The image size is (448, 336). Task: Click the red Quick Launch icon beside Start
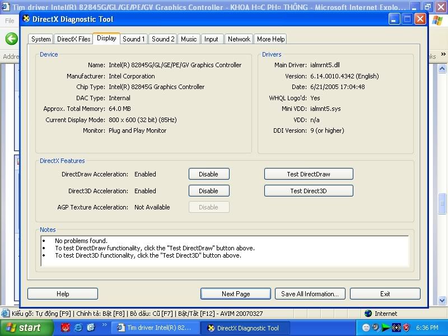click(x=66, y=328)
